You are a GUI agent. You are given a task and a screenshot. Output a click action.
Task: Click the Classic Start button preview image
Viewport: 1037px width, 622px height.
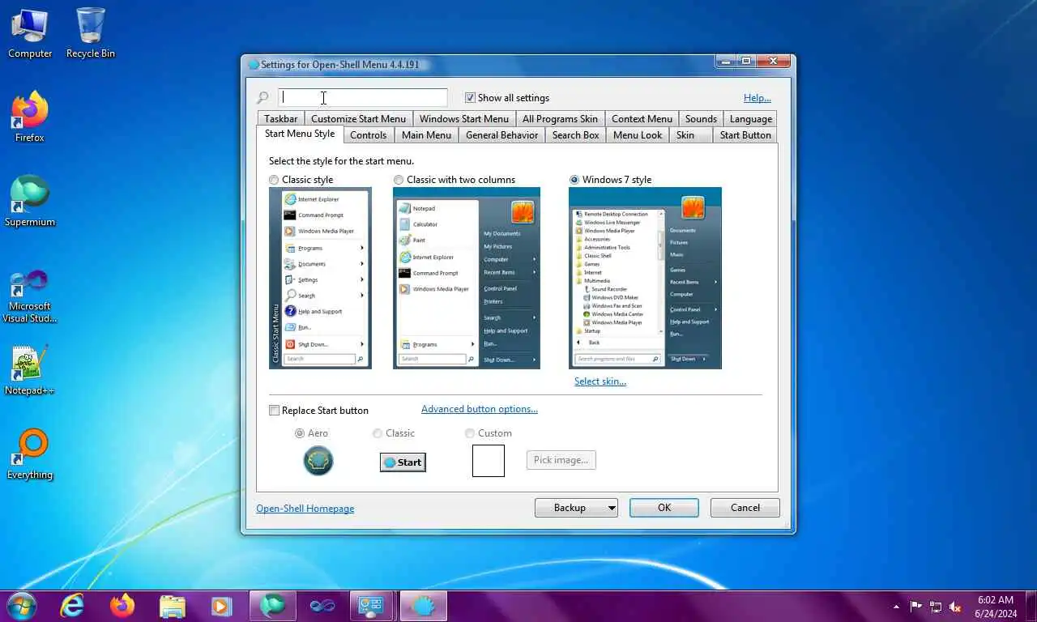click(x=403, y=462)
